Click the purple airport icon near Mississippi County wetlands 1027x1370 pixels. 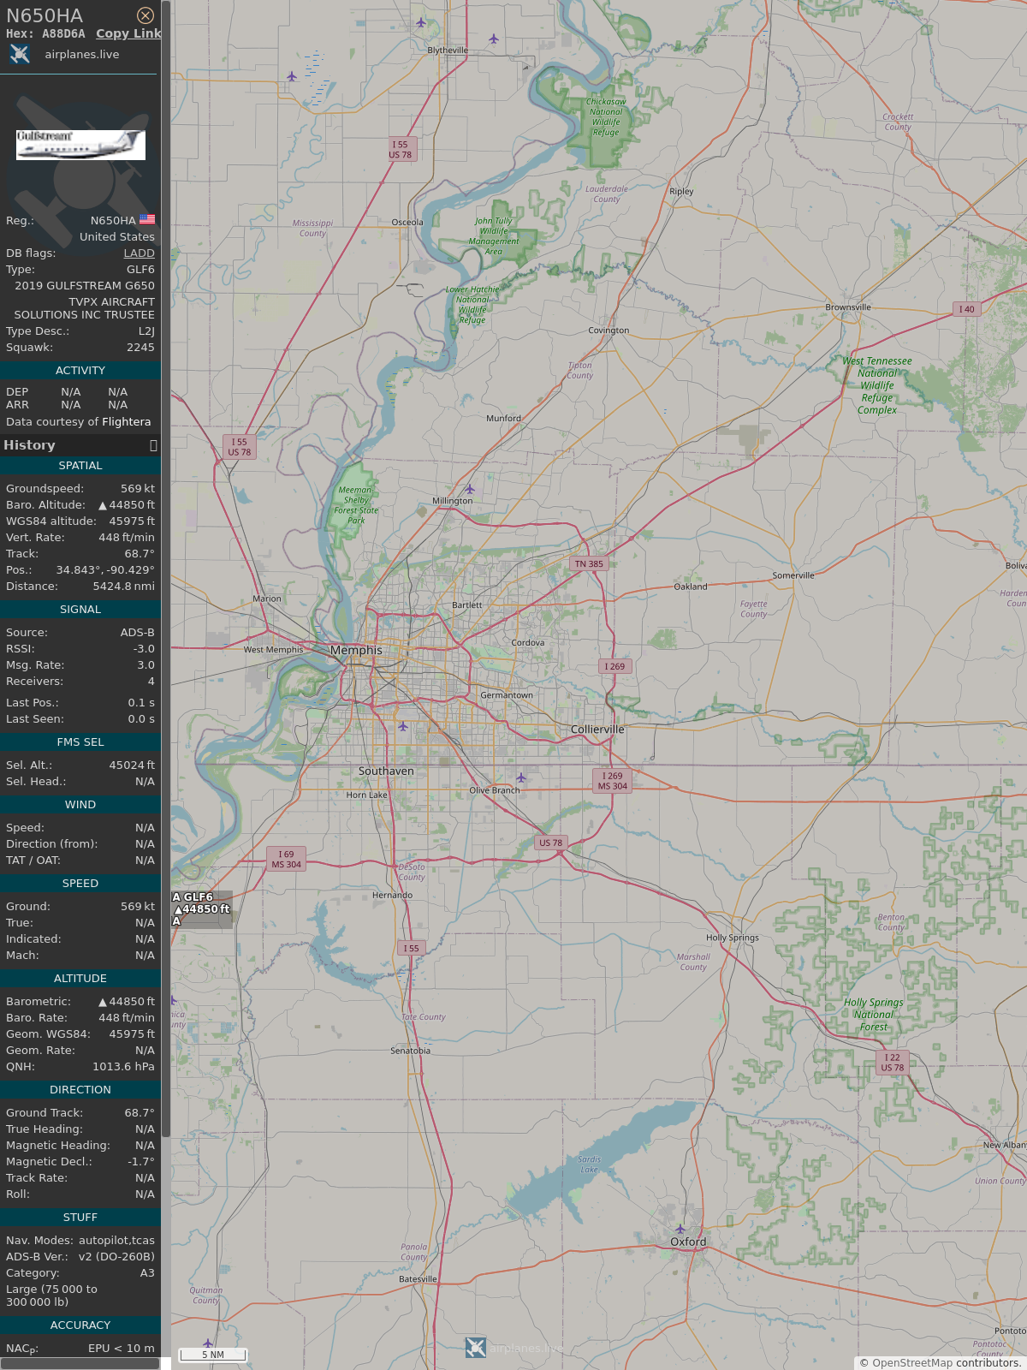tap(292, 76)
